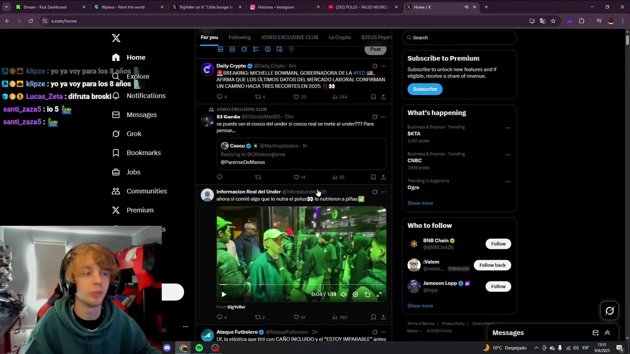Open Grok from the sidebar
The width and height of the screenshot is (630, 354).
pos(126,134)
